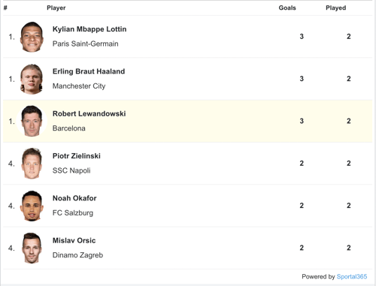Click Erling Braut Haaland's player photo
The height and width of the screenshot is (286, 376).
pos(32,79)
